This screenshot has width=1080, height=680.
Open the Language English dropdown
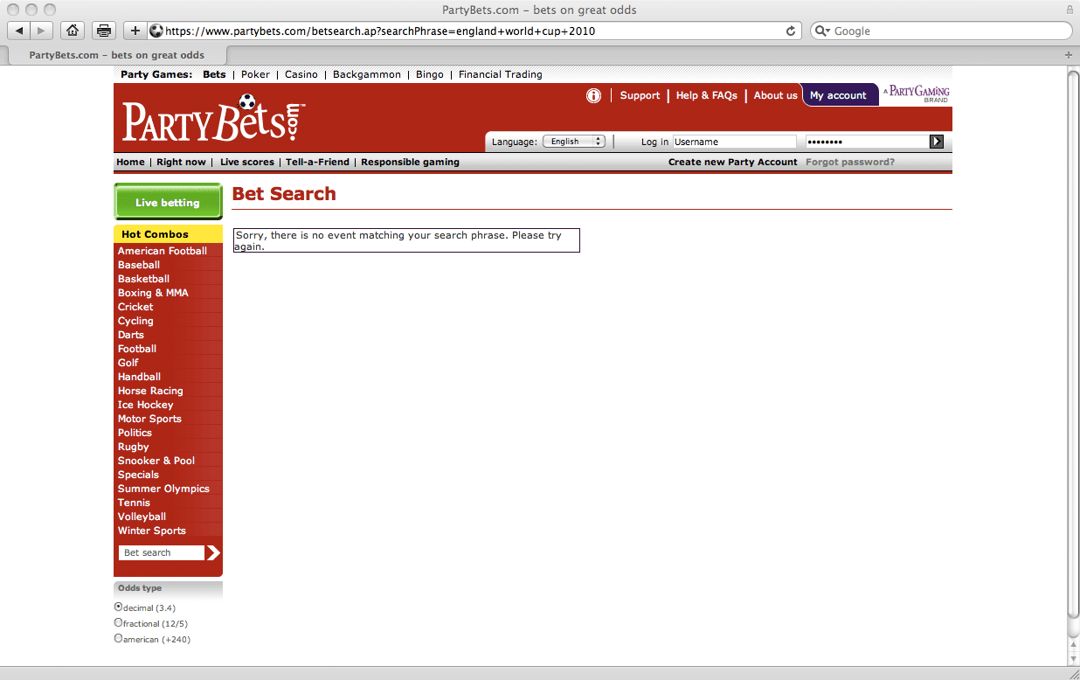click(x=574, y=142)
